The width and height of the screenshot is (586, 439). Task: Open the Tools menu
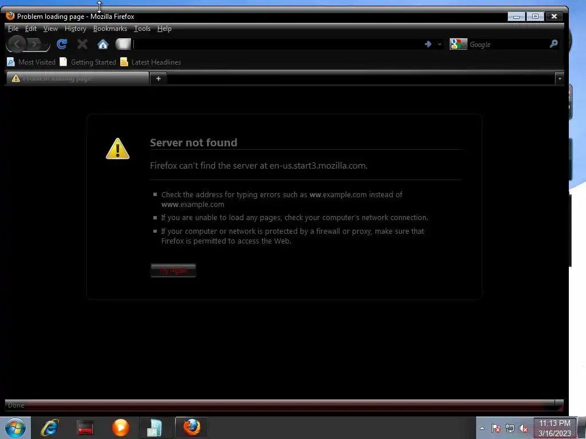pyautogui.click(x=142, y=29)
